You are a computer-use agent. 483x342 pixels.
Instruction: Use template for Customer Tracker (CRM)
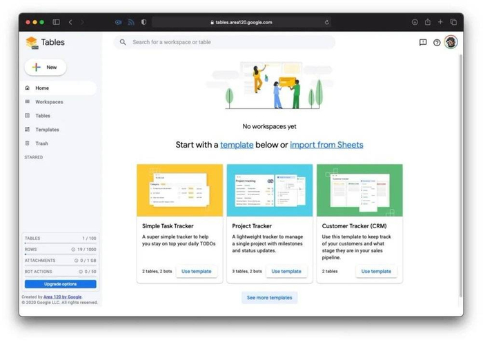(377, 271)
